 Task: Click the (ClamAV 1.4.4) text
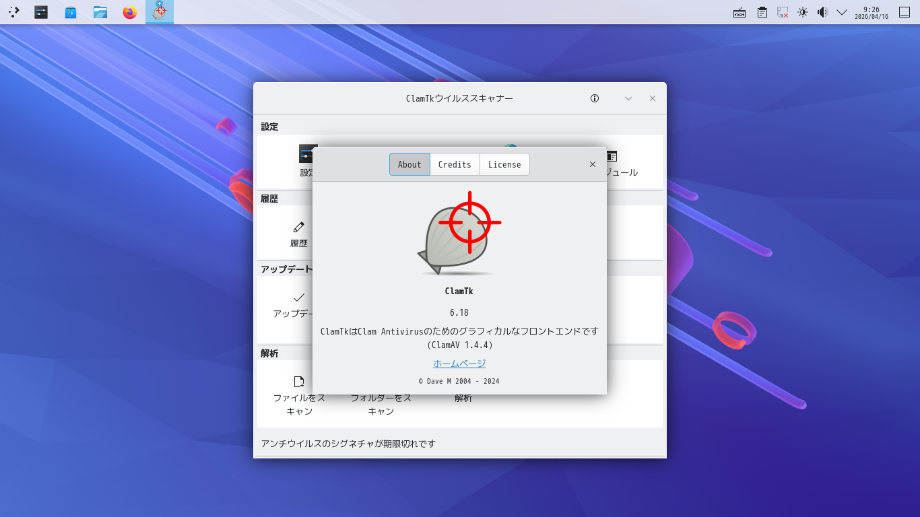coord(459,345)
